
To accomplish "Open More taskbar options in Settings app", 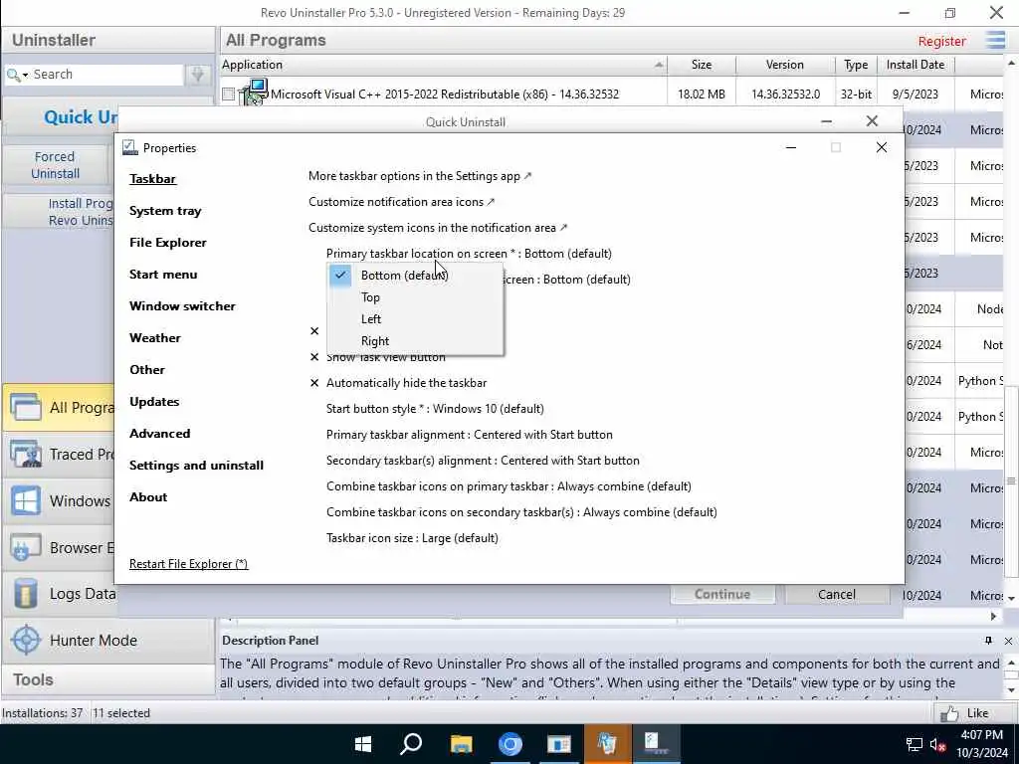I will (x=420, y=176).
